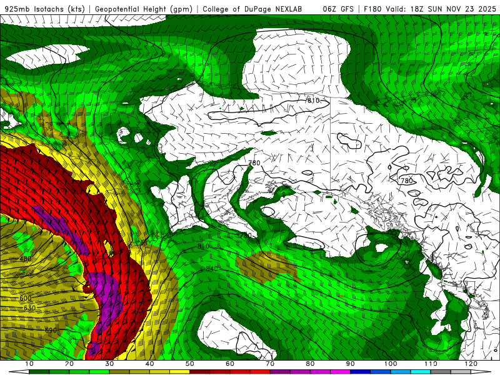This screenshot has height=375, width=500.
Task: Pick the dark blue swatch just above 90 kts
Action: tap(360, 372)
